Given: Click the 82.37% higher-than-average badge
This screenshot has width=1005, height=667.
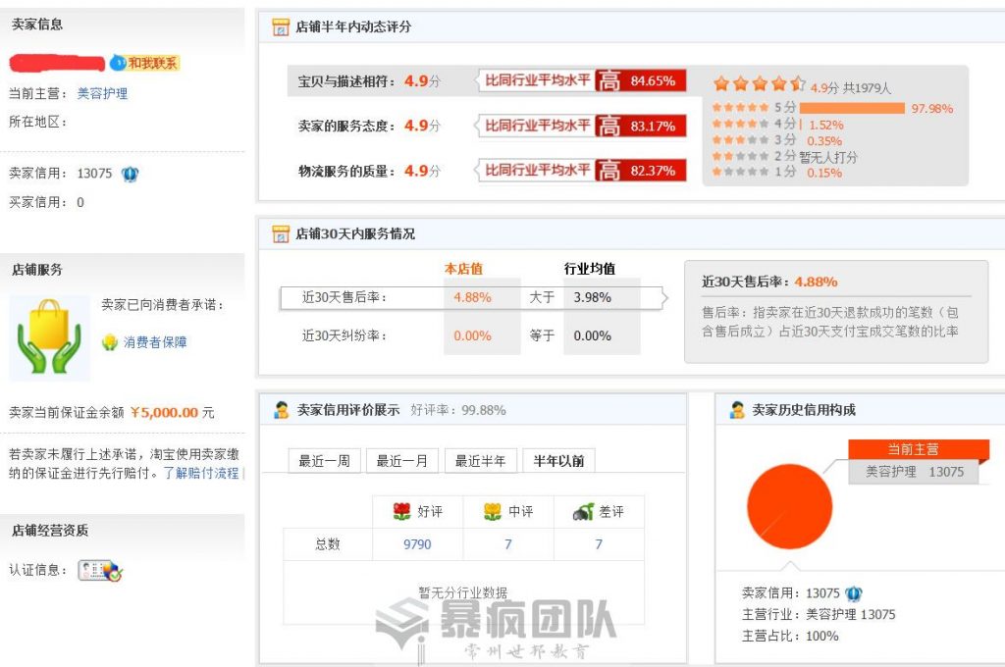Looking at the screenshot, I should pos(641,171).
